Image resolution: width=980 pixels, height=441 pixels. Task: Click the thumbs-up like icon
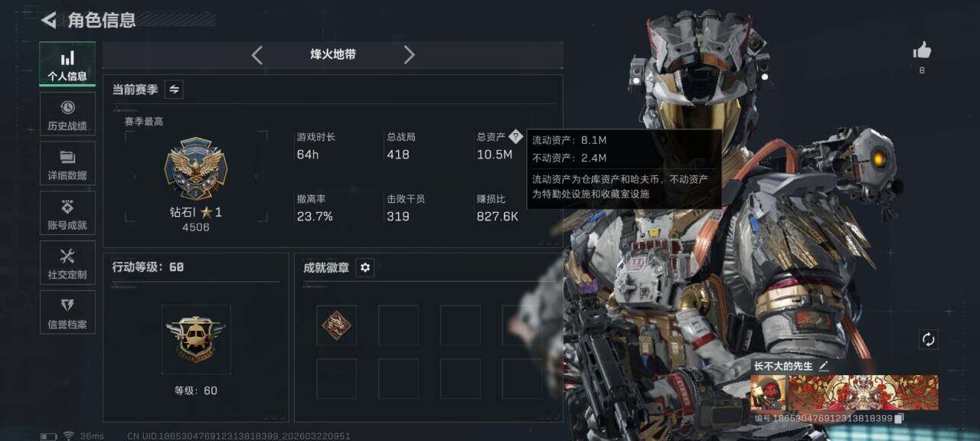[922, 51]
